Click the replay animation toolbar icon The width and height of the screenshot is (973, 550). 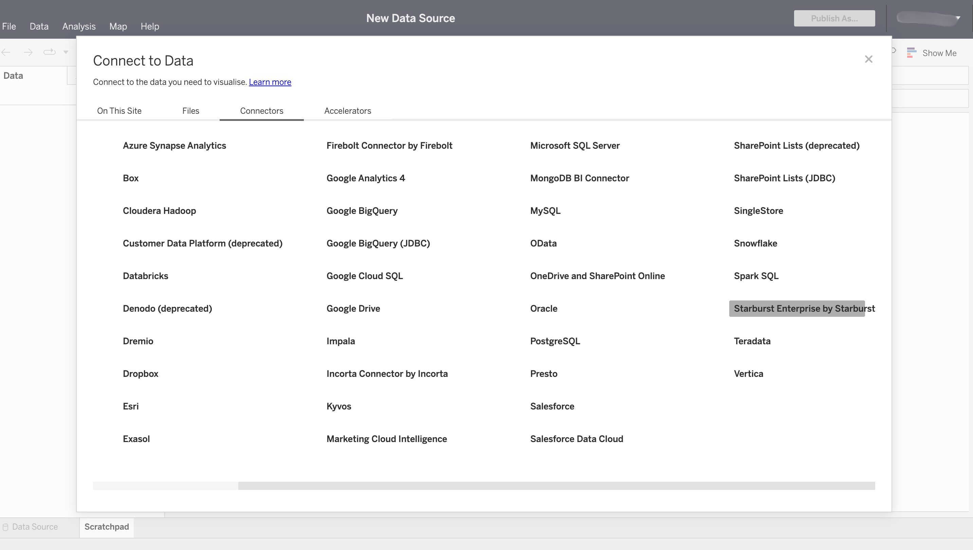click(x=50, y=52)
